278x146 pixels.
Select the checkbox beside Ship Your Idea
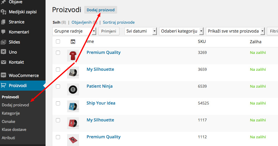click(58, 103)
